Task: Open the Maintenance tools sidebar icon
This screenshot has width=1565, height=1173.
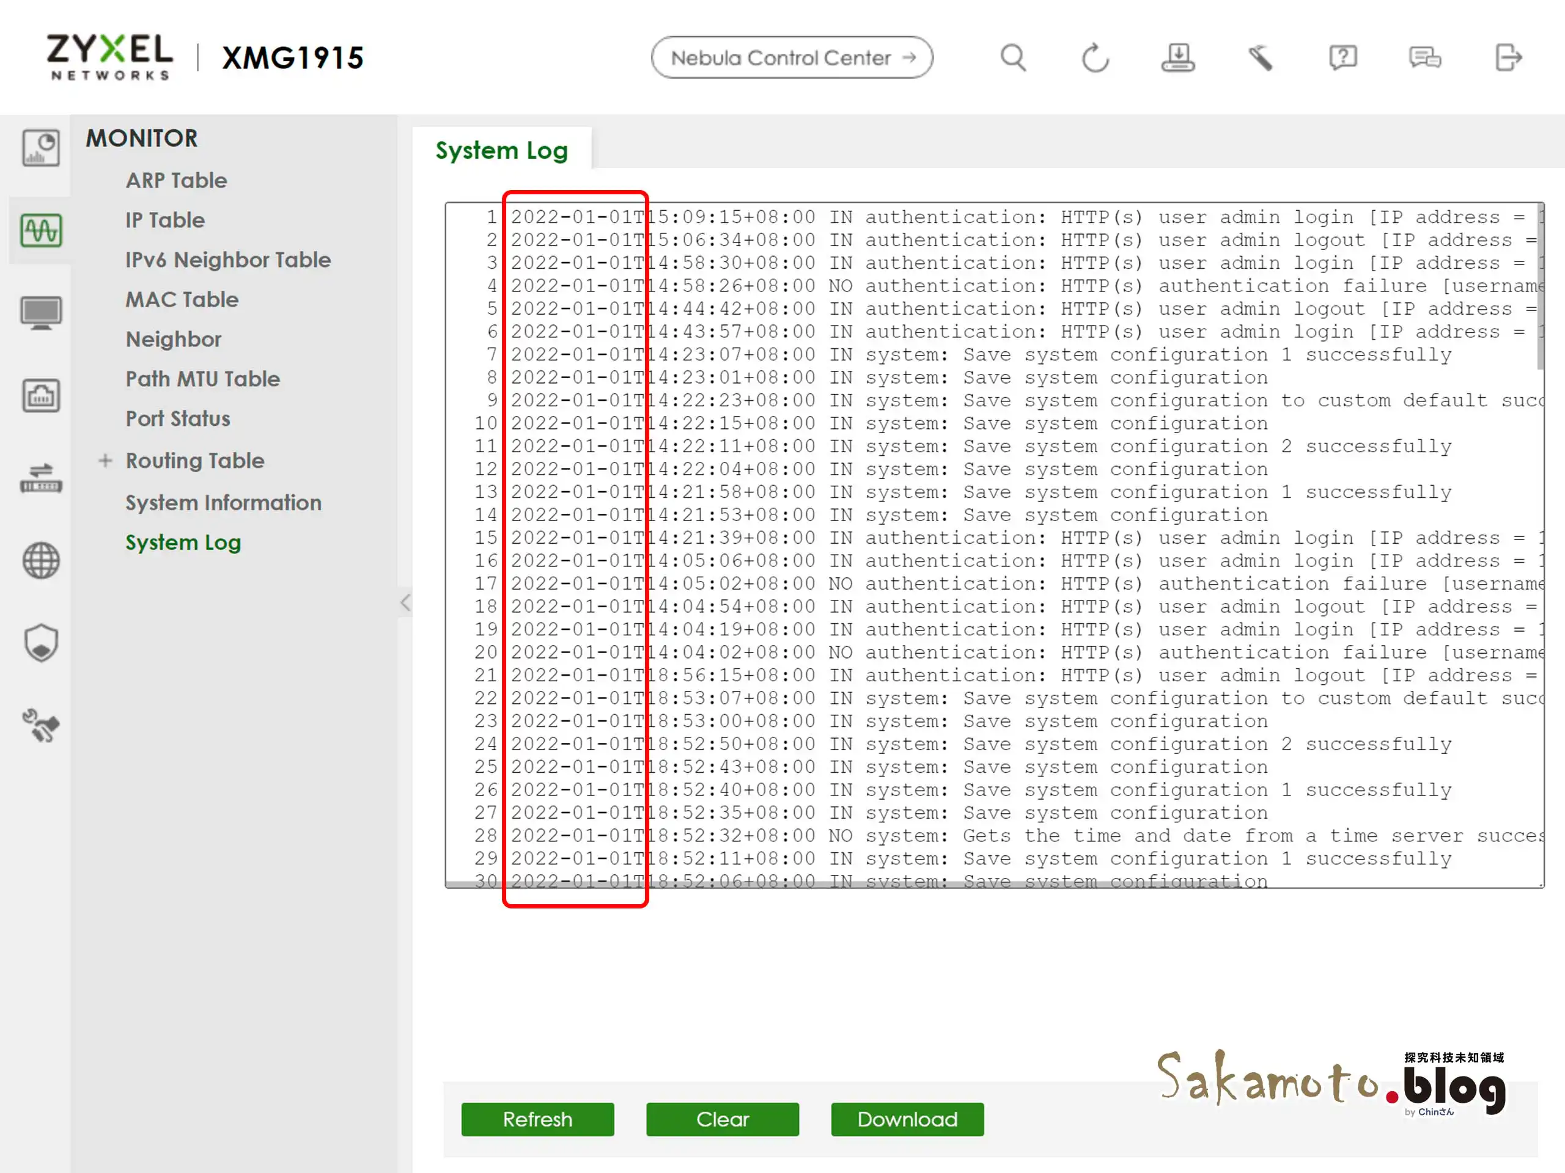Action: coord(41,725)
